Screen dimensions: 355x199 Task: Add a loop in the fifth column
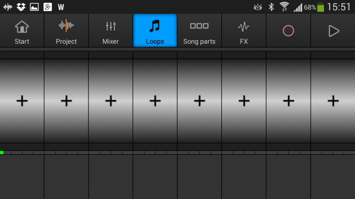(x=199, y=101)
